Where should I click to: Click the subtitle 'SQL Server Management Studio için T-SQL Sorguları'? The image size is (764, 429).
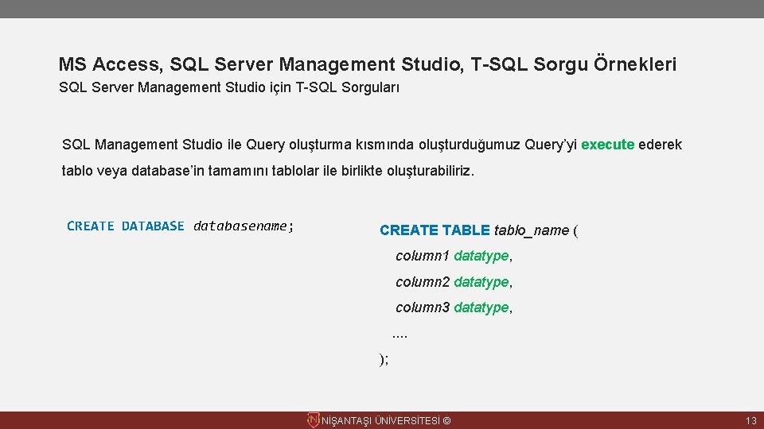[229, 88]
